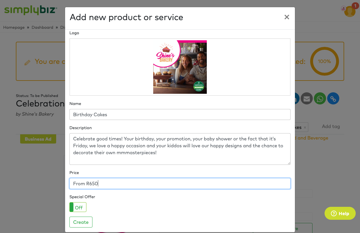360x233 pixels.
Task: Click the Business Ad tab label
Action: tap(38, 139)
